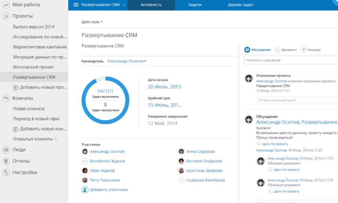Click the Обсуждение post type icon
This screenshot has height=203, width=338.
(x=247, y=50)
